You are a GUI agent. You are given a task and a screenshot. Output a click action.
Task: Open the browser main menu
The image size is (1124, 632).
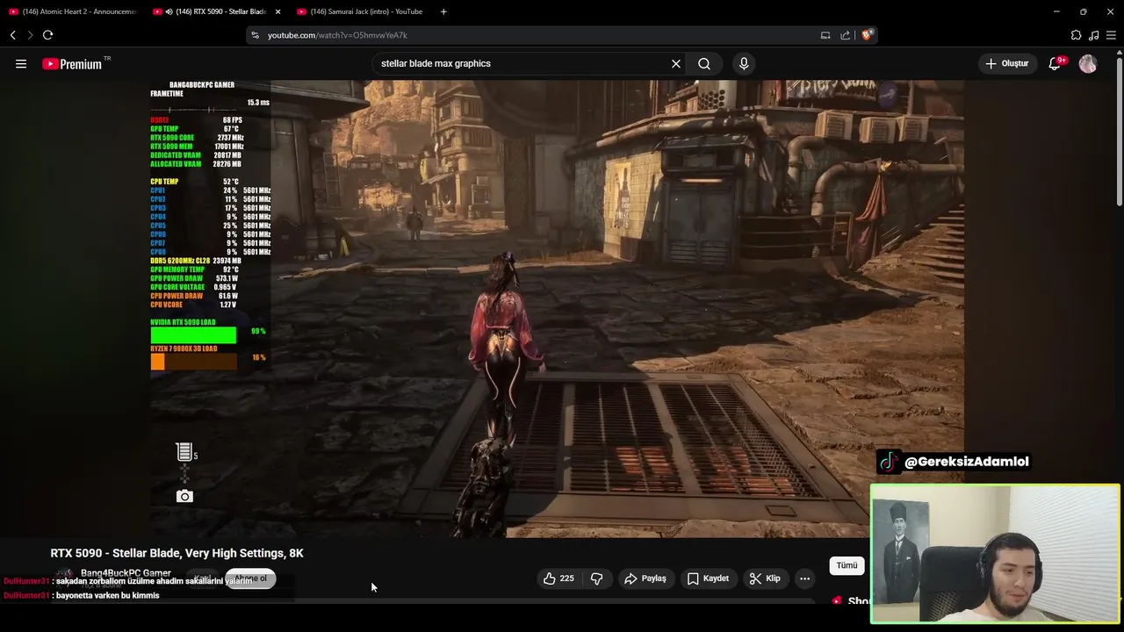pos(1111,35)
